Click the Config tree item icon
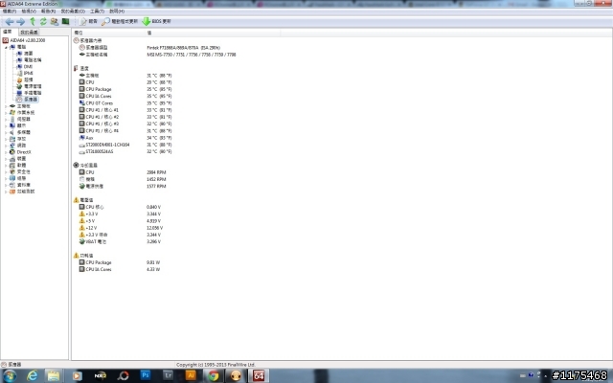This screenshot has height=383, width=613. pos(12,178)
